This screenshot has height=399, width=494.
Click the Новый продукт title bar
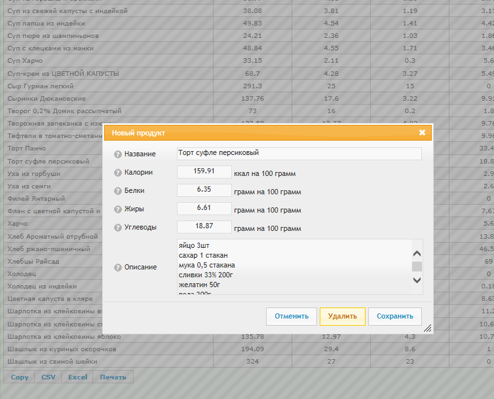tap(267, 133)
